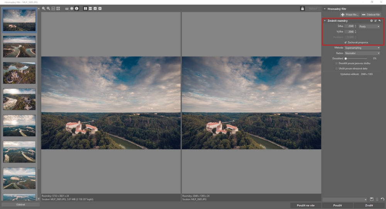The image size is (386, 209).
Task: Toggle overexposure highlight circle icon
Action: 72,8
